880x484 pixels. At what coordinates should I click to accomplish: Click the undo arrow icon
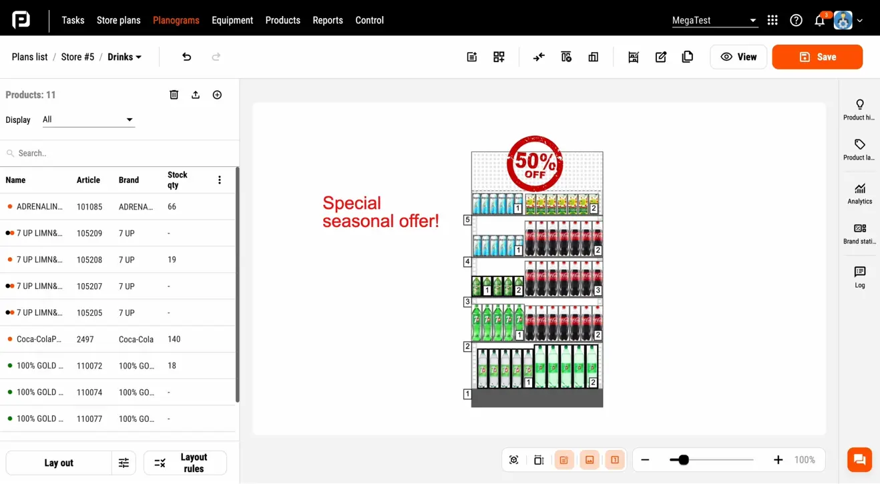pyautogui.click(x=187, y=57)
